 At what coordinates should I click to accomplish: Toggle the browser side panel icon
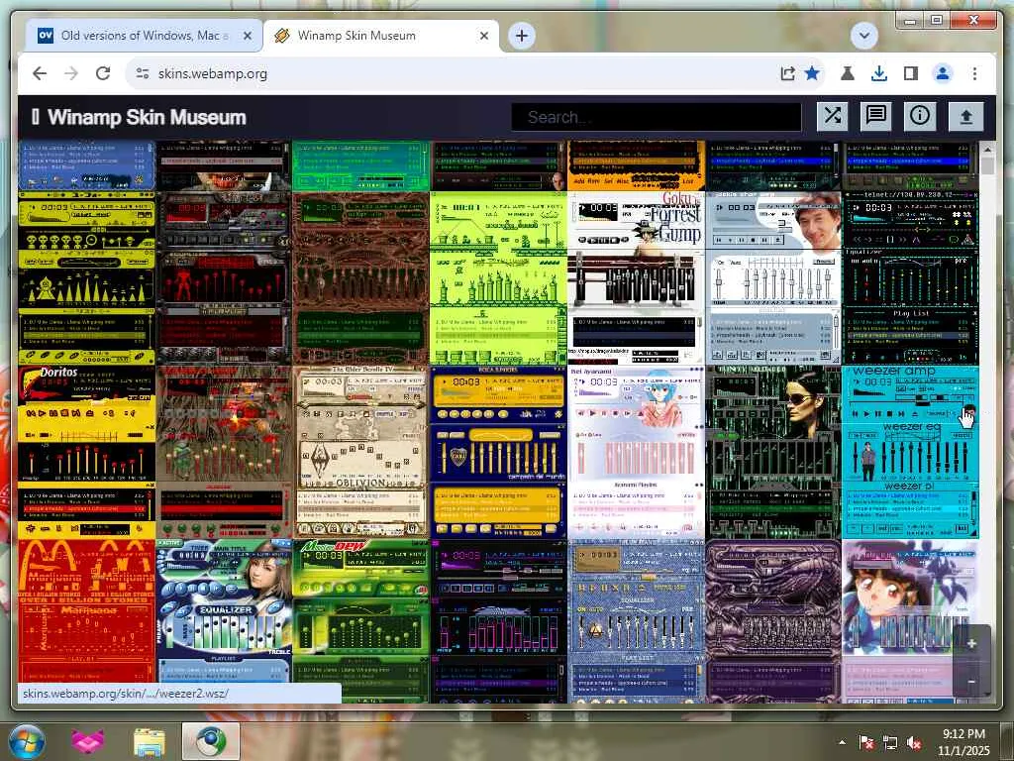tap(911, 73)
